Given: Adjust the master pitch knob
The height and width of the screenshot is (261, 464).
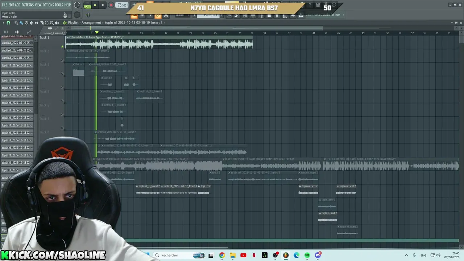Looking at the screenshot, I should coord(77,14).
